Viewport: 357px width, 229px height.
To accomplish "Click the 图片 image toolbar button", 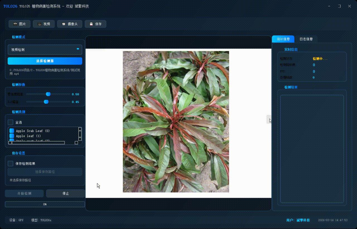I will (20, 24).
